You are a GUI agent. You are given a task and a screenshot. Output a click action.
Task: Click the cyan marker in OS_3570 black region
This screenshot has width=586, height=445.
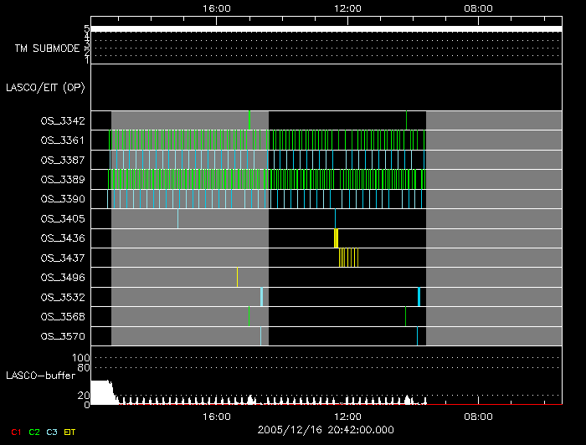417,336
